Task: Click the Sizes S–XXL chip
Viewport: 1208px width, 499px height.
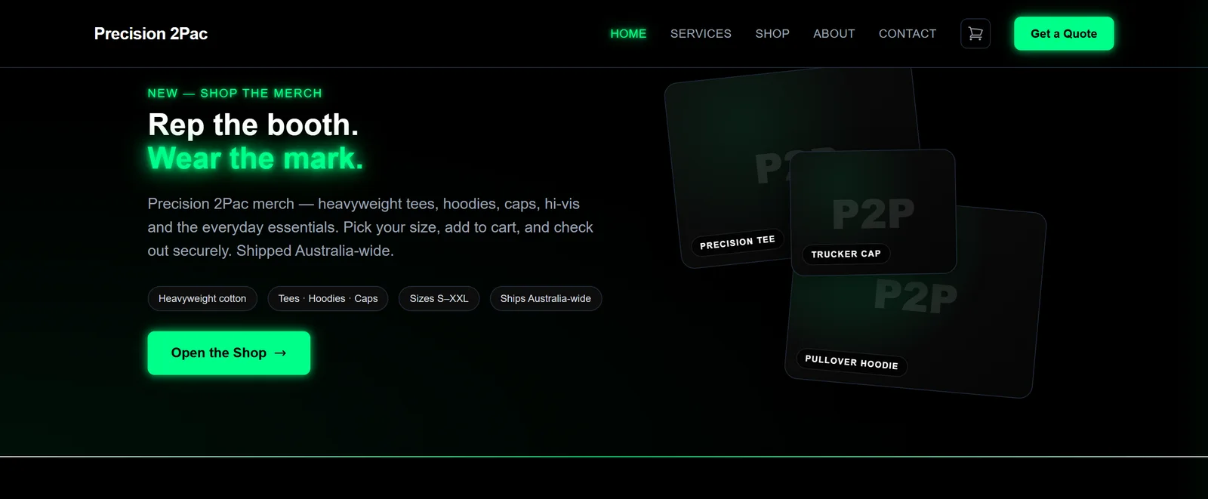Action: [x=439, y=299]
